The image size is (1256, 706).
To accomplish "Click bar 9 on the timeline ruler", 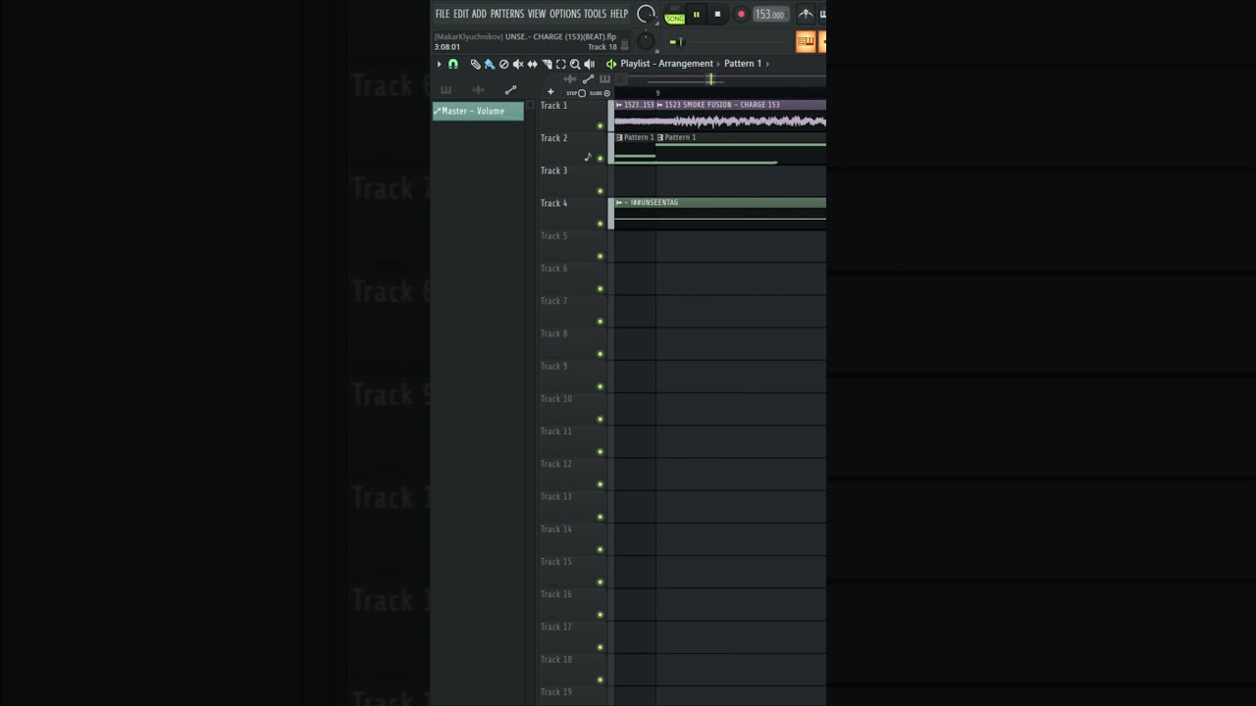I will [x=657, y=93].
